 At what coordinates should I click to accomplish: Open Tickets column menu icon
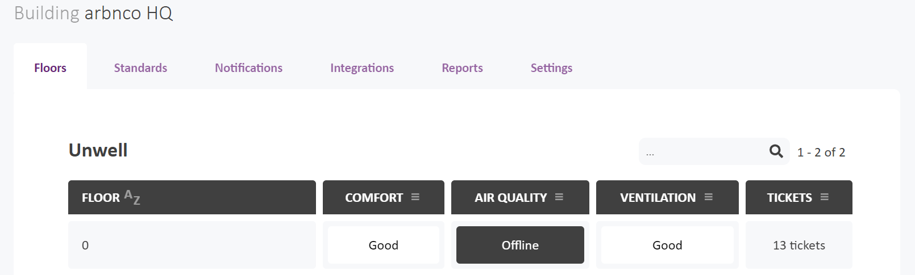tap(825, 197)
